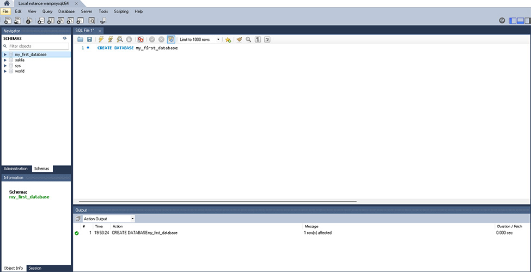Select the world schema in the list
Image resolution: width=531 pixels, height=272 pixels.
(x=20, y=71)
